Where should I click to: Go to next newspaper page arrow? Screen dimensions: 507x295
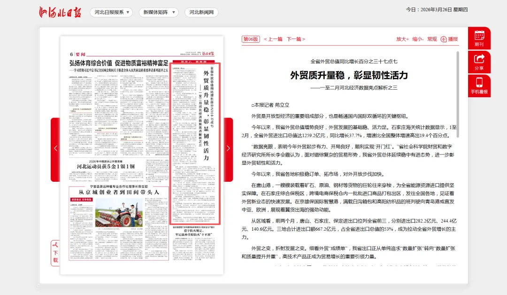[228, 149]
